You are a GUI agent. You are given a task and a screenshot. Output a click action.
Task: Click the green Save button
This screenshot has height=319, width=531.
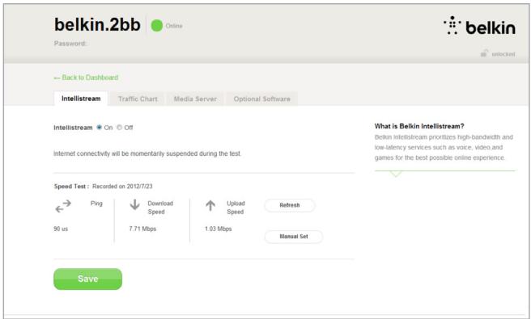(87, 279)
